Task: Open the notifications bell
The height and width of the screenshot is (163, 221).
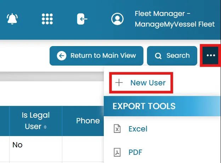Action: pos(12,19)
